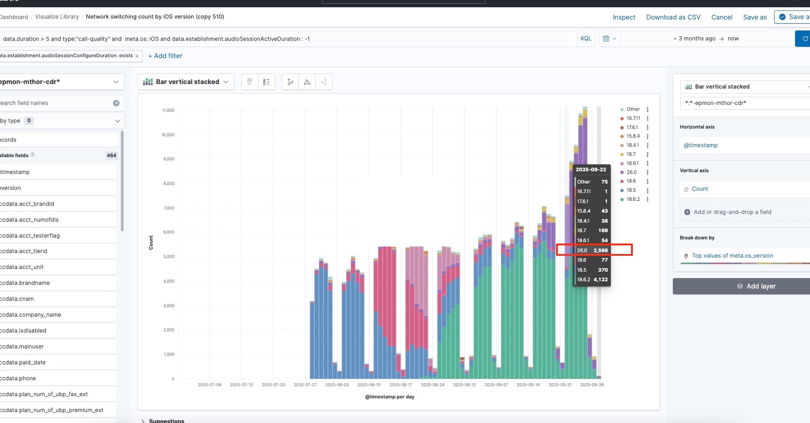Toggle Other series in legend

tap(633, 109)
